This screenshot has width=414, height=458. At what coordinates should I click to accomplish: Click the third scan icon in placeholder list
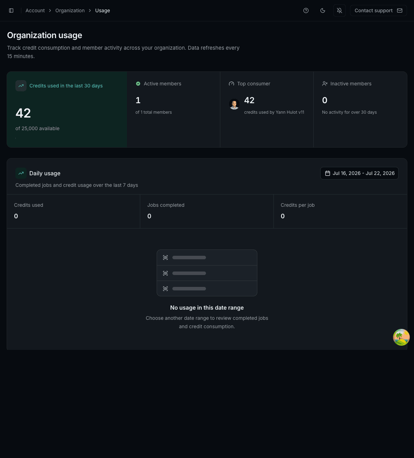(165, 289)
